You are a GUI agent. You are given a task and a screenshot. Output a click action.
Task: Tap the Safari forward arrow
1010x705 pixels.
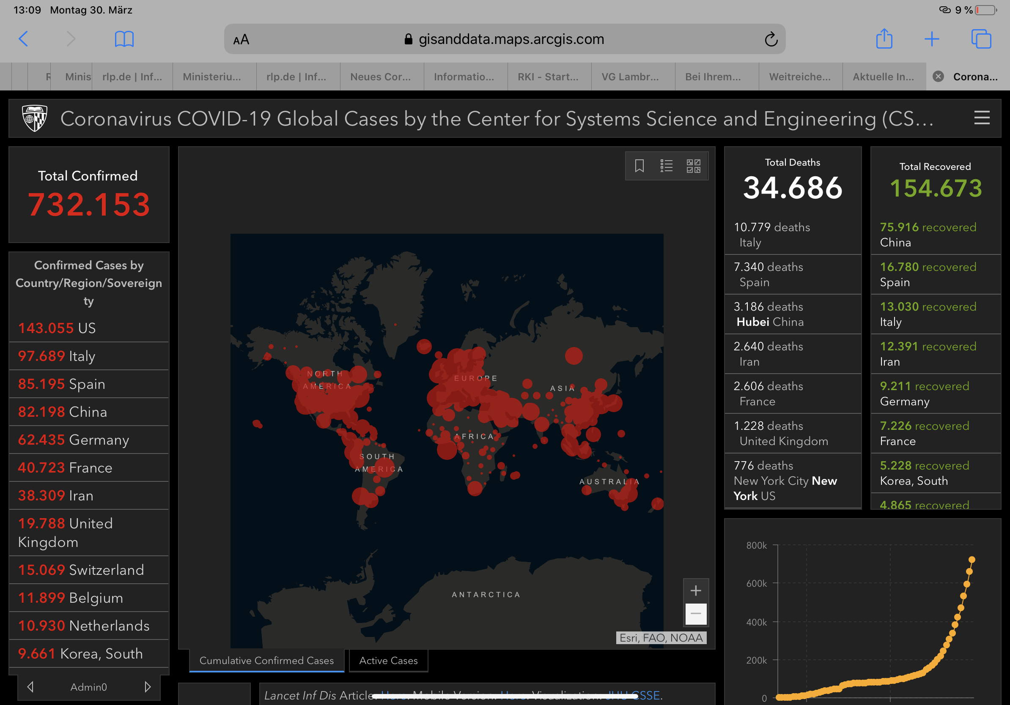[x=71, y=39]
